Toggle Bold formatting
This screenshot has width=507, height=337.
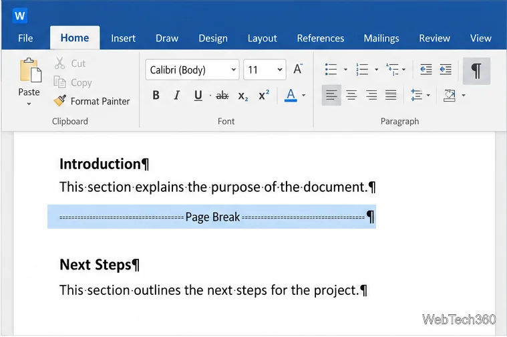(156, 95)
